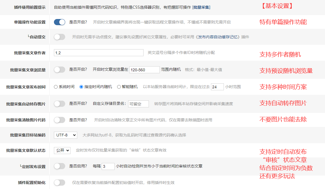Open the default article status dropdown showing 公开
This screenshot has width=325, height=189.
(x=62, y=150)
